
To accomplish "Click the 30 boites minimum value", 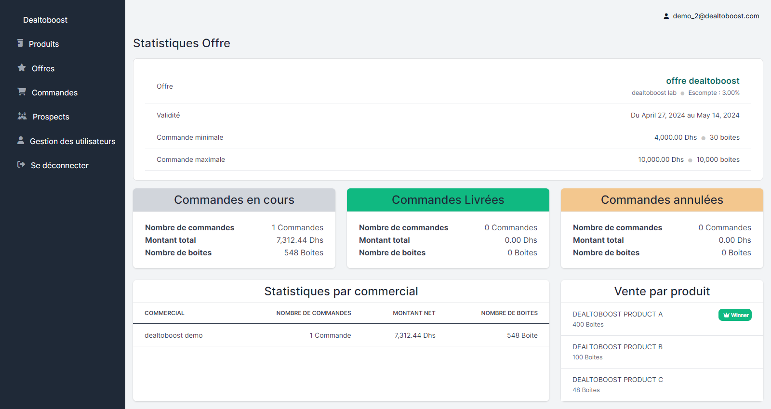I will click(x=725, y=137).
